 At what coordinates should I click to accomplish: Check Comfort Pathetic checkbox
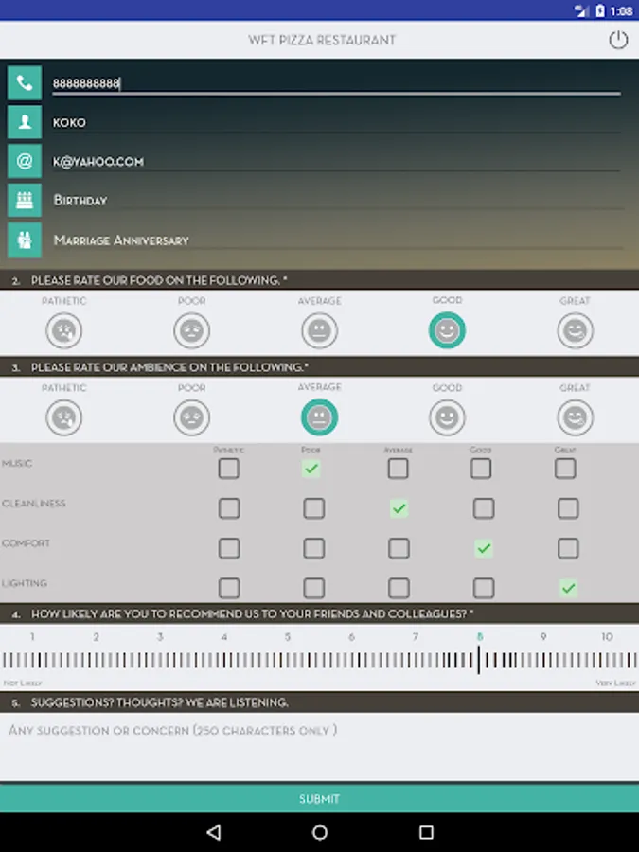tap(229, 548)
